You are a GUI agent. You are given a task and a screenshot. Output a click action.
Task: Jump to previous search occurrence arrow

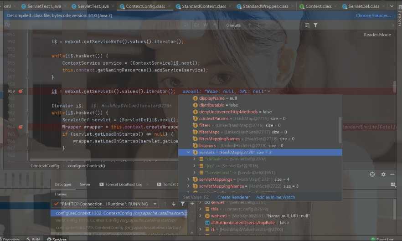pos(249,25)
